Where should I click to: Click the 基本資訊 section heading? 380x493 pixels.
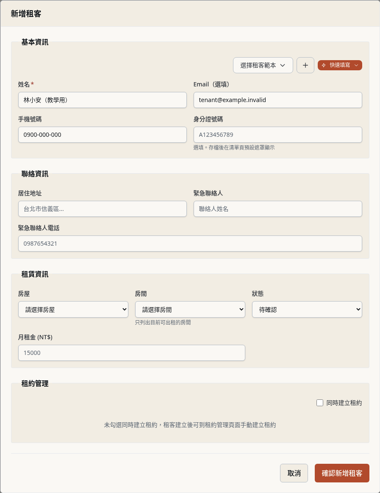[35, 42]
